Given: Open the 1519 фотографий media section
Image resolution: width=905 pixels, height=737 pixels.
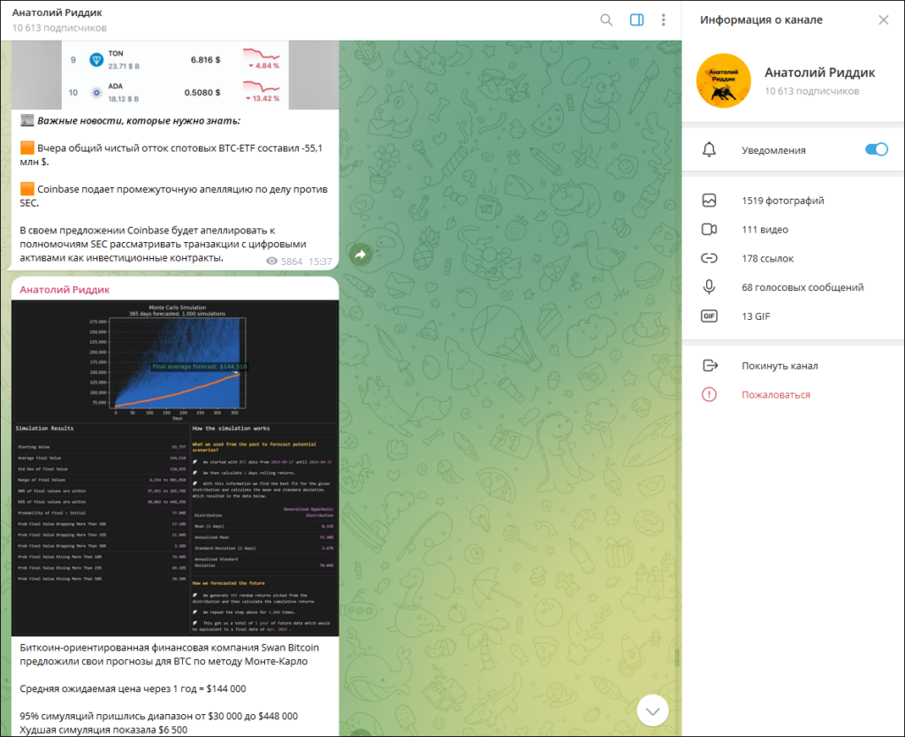Looking at the screenshot, I should (782, 201).
